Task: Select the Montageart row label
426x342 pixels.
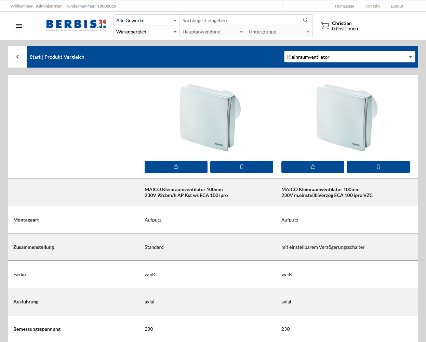Action: pyautogui.click(x=26, y=220)
